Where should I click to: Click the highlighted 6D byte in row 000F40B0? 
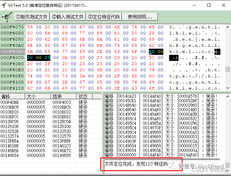(152, 52)
